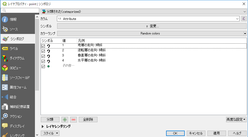Select the その他… value cell
Screen dimensions: 248x137
[68, 65]
